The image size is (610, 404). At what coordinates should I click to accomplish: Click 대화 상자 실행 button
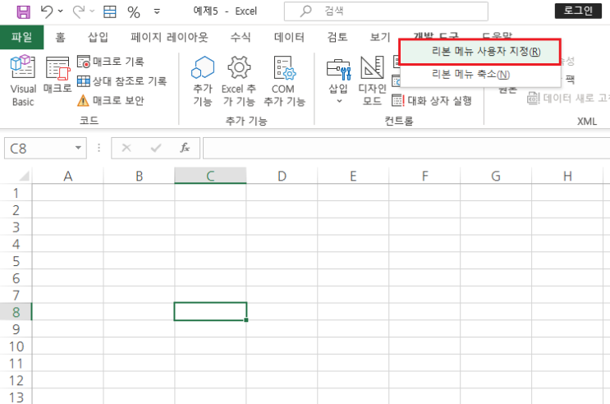coord(432,100)
